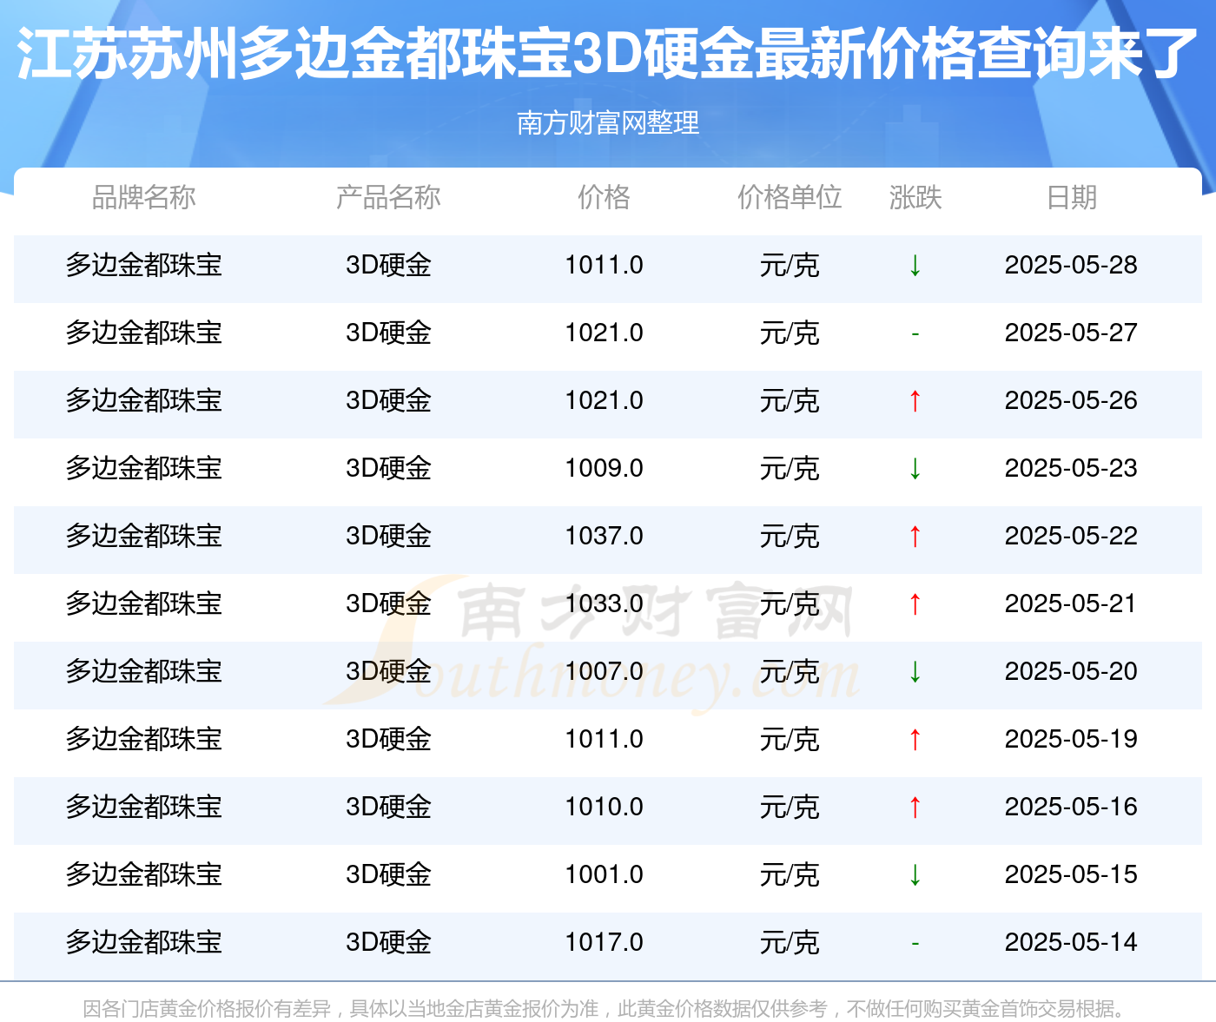Click the up arrow for 2025-05-22
This screenshot has width=1216, height=1022.
pyautogui.click(x=915, y=536)
